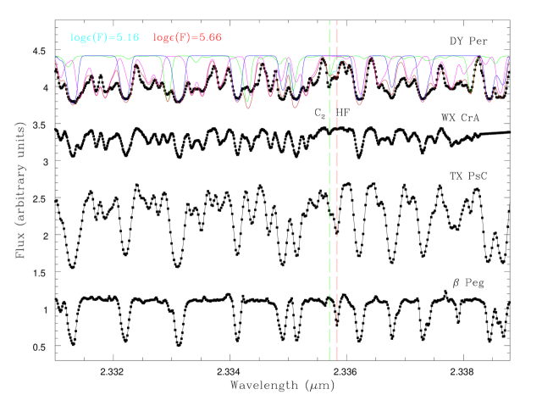Click the 2.336 x-axis tick label
Screen dimensions: 542x406
tap(346, 372)
